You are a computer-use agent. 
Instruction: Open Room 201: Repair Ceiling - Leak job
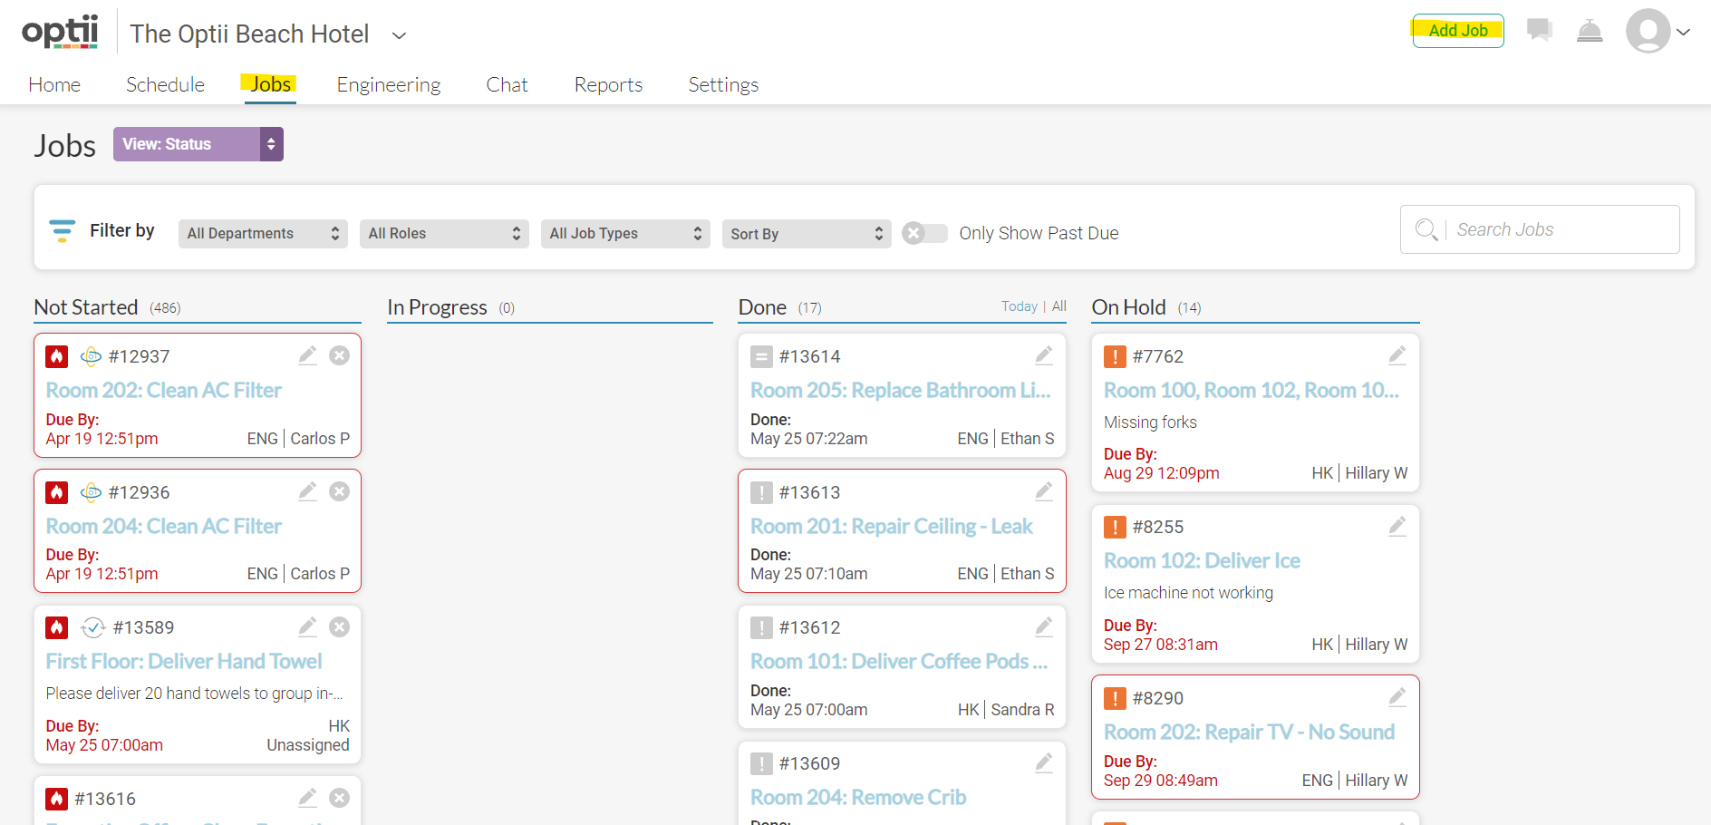click(x=891, y=526)
